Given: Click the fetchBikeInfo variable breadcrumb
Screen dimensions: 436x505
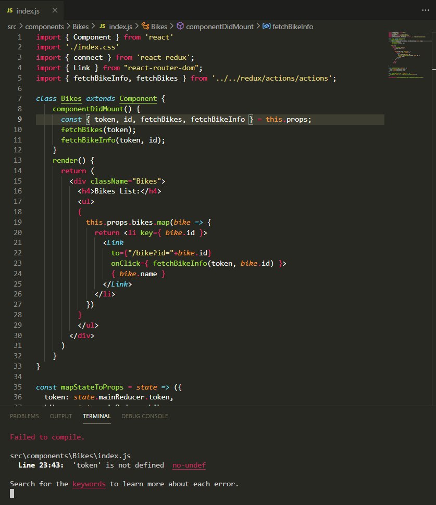Looking at the screenshot, I should click(293, 27).
